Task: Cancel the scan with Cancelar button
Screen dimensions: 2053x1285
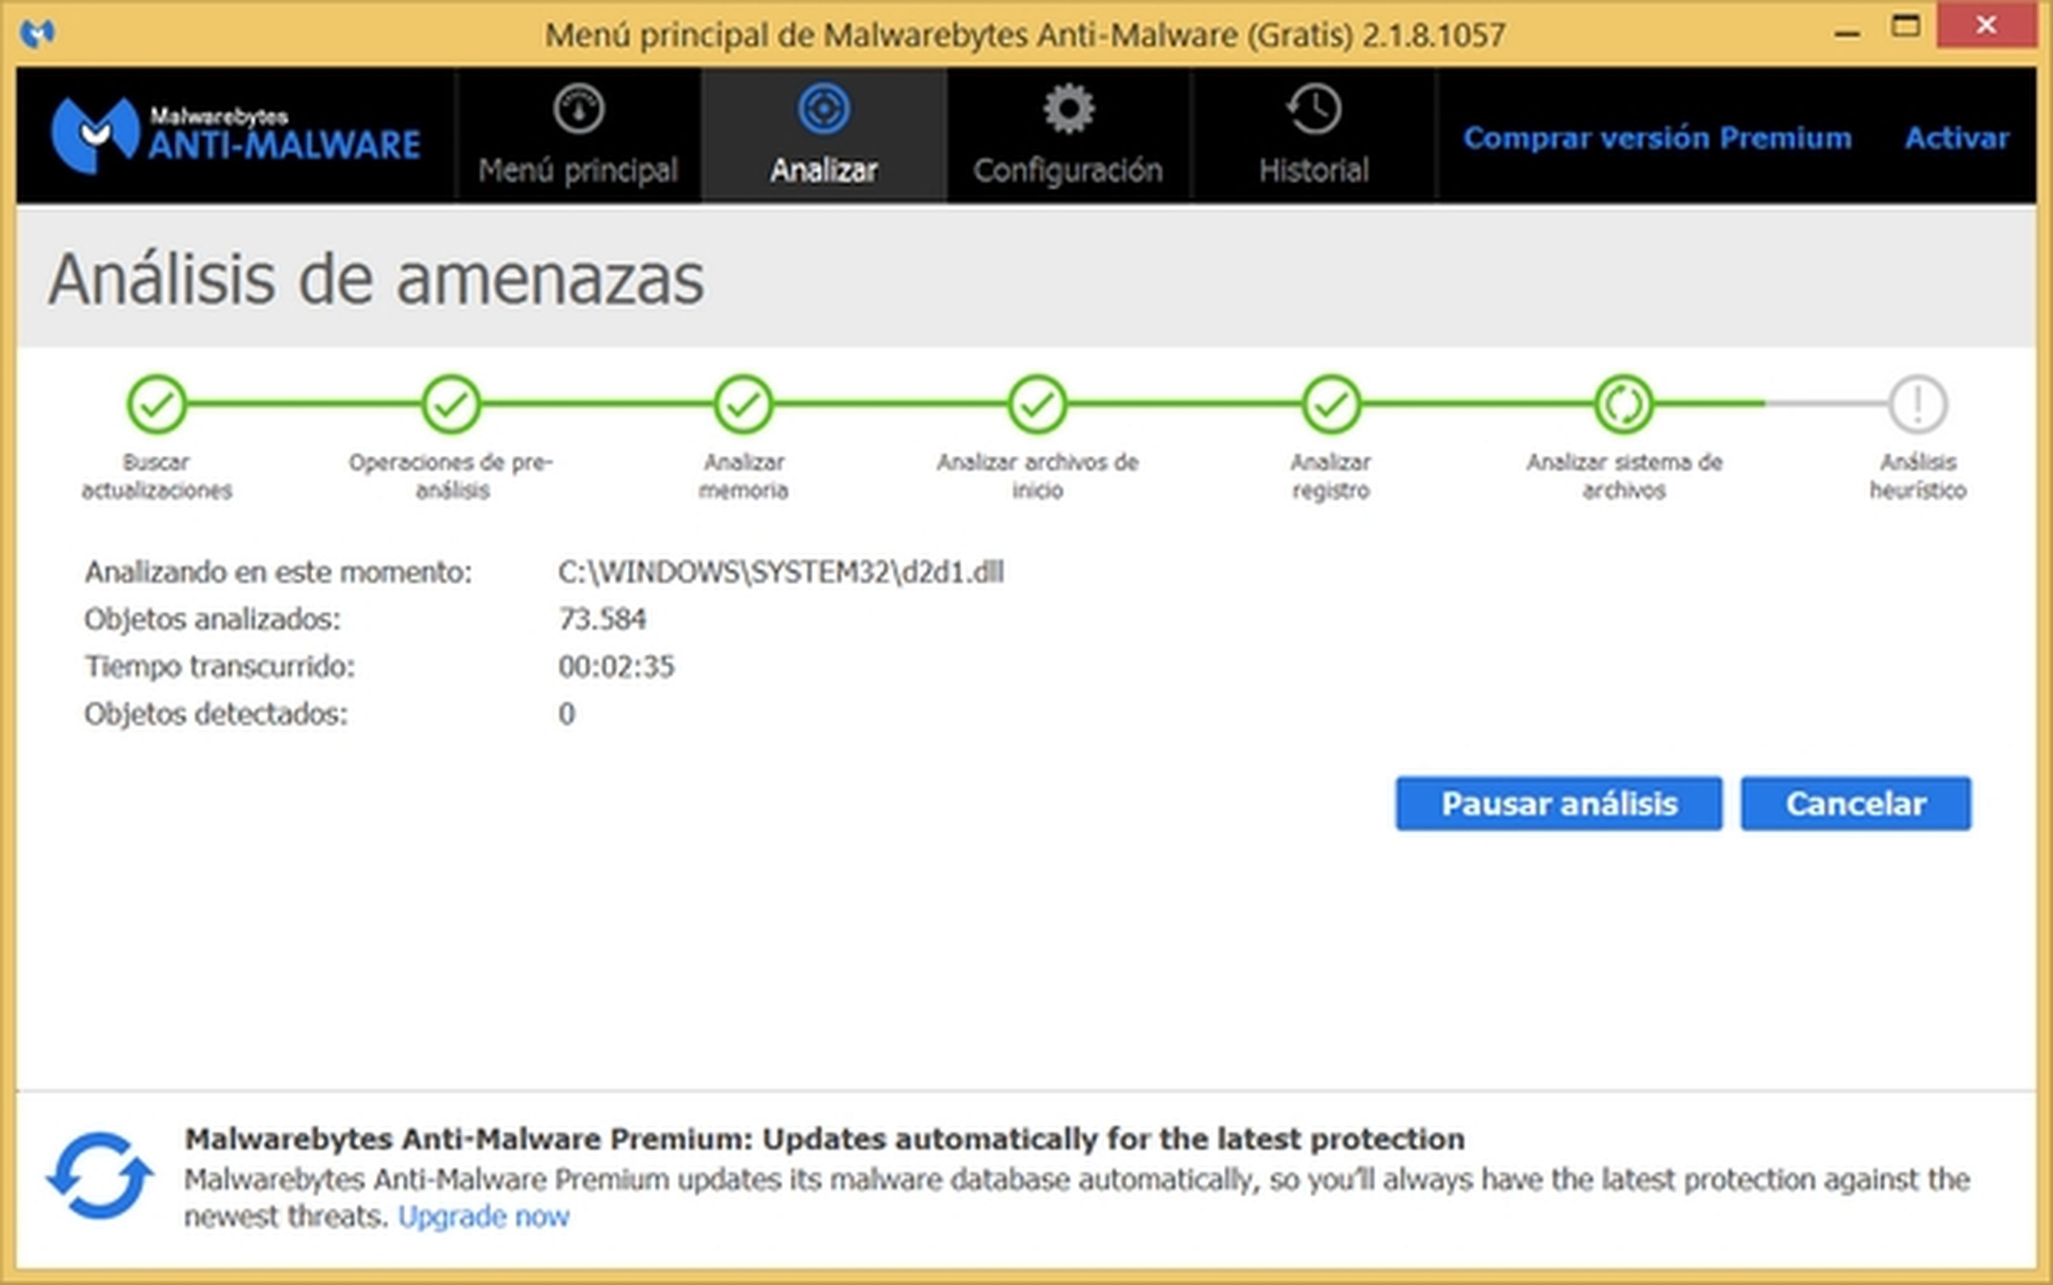Action: point(1855,803)
